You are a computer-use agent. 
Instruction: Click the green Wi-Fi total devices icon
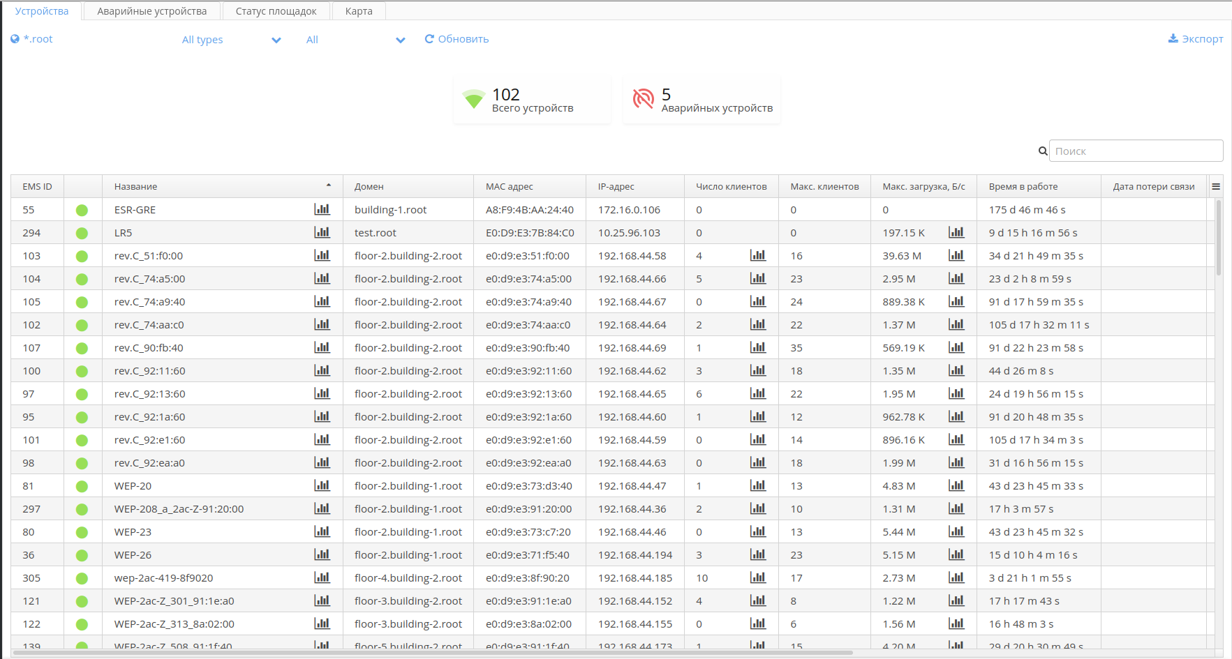tap(474, 99)
